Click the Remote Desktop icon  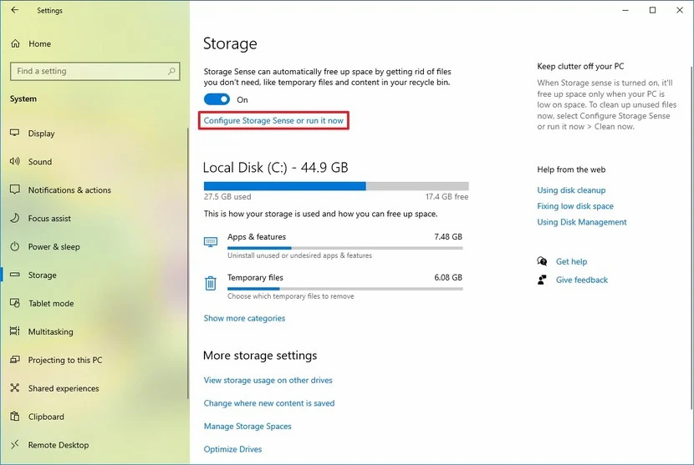click(x=15, y=444)
